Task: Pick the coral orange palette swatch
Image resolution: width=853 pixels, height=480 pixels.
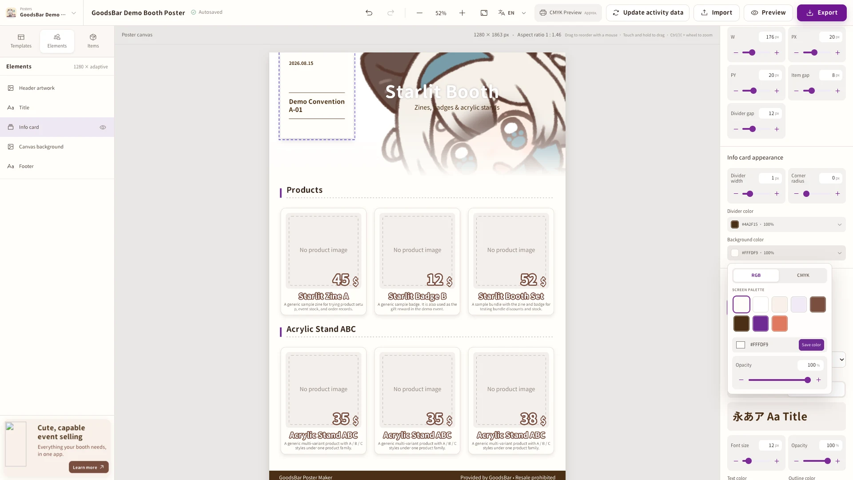Action: [x=779, y=324]
